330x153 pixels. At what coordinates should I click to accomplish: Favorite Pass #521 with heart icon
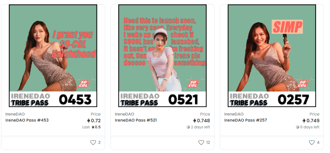tap(201, 143)
